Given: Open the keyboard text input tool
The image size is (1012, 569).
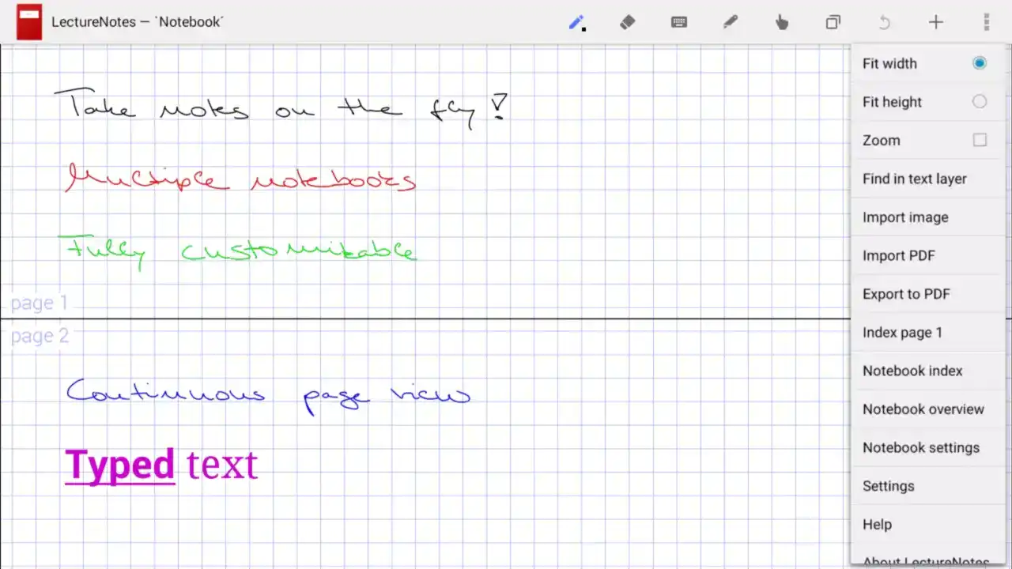Looking at the screenshot, I should (x=679, y=22).
